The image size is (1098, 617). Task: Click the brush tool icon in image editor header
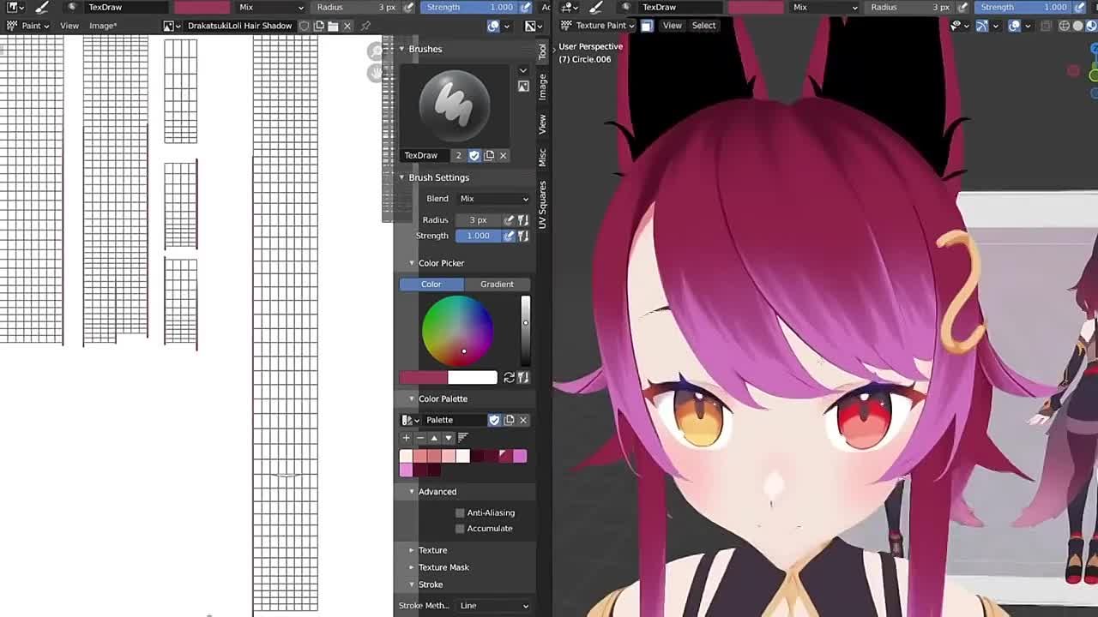tap(41, 7)
